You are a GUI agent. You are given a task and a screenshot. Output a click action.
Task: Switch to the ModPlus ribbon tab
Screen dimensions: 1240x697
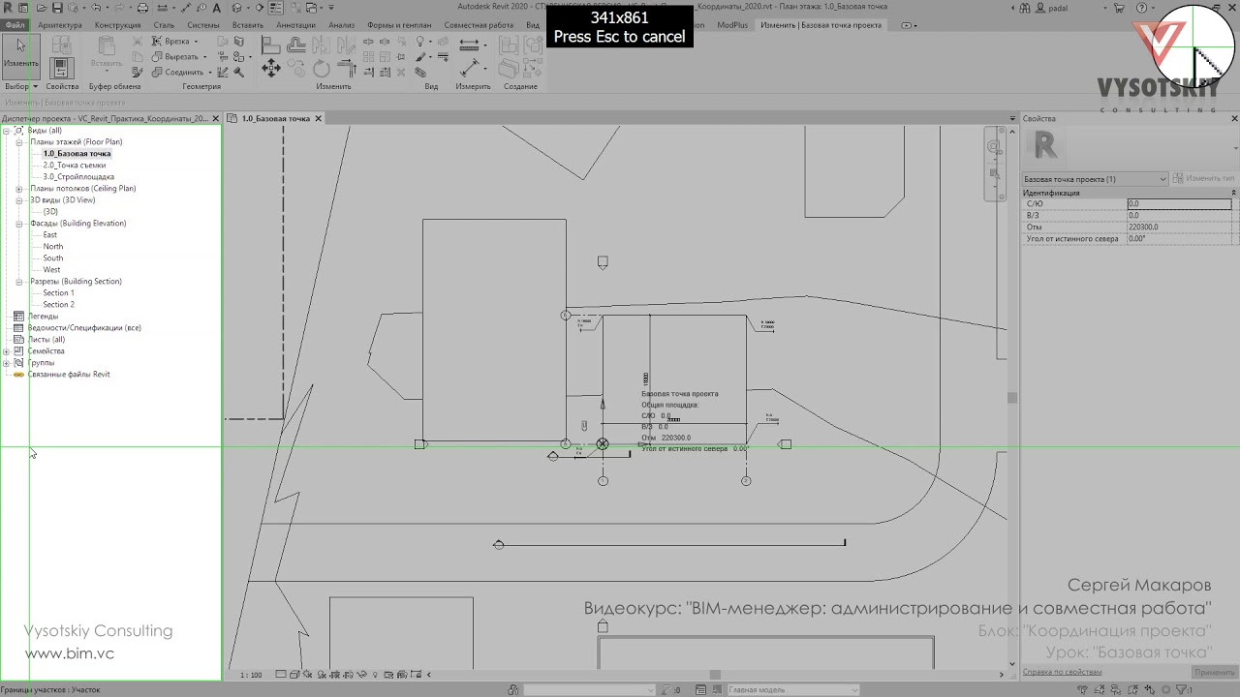[x=732, y=24]
